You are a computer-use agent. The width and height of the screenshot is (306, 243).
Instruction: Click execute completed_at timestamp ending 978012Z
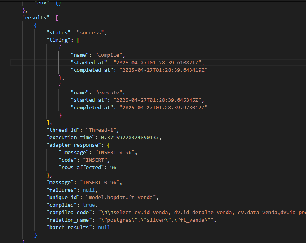click(163, 107)
